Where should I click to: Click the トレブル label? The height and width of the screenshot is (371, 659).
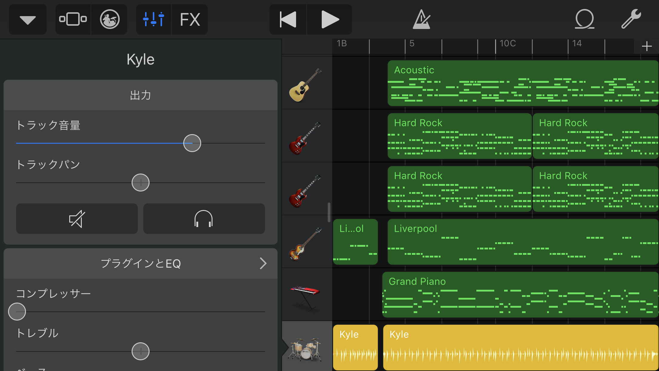[x=37, y=333]
